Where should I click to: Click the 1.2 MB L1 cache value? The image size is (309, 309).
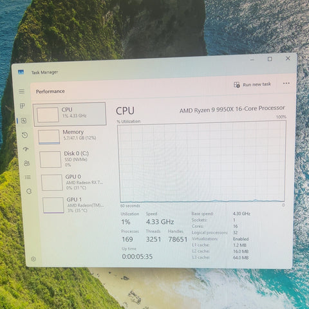click(239, 245)
